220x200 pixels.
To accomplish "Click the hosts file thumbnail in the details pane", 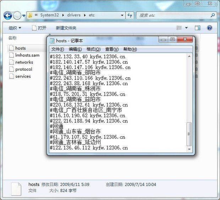I will coord(16,189).
